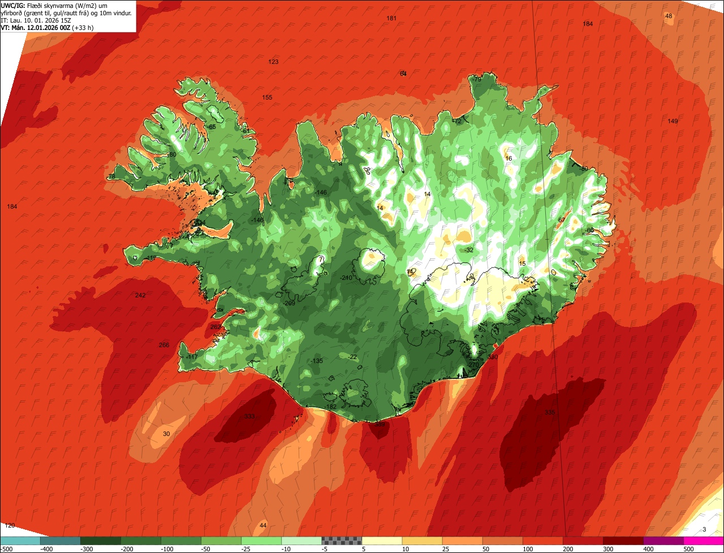This screenshot has height=553, width=724.
Task: Click the value 3 in the bottom-right corner
Action: click(704, 529)
